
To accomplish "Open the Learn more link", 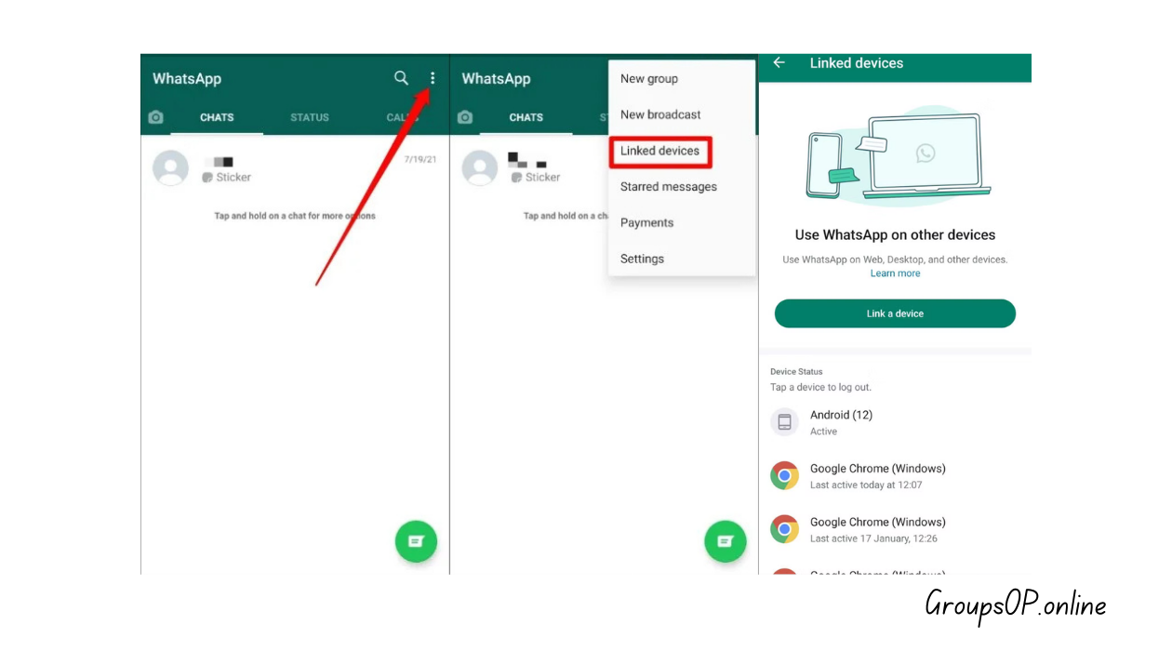I will [894, 272].
